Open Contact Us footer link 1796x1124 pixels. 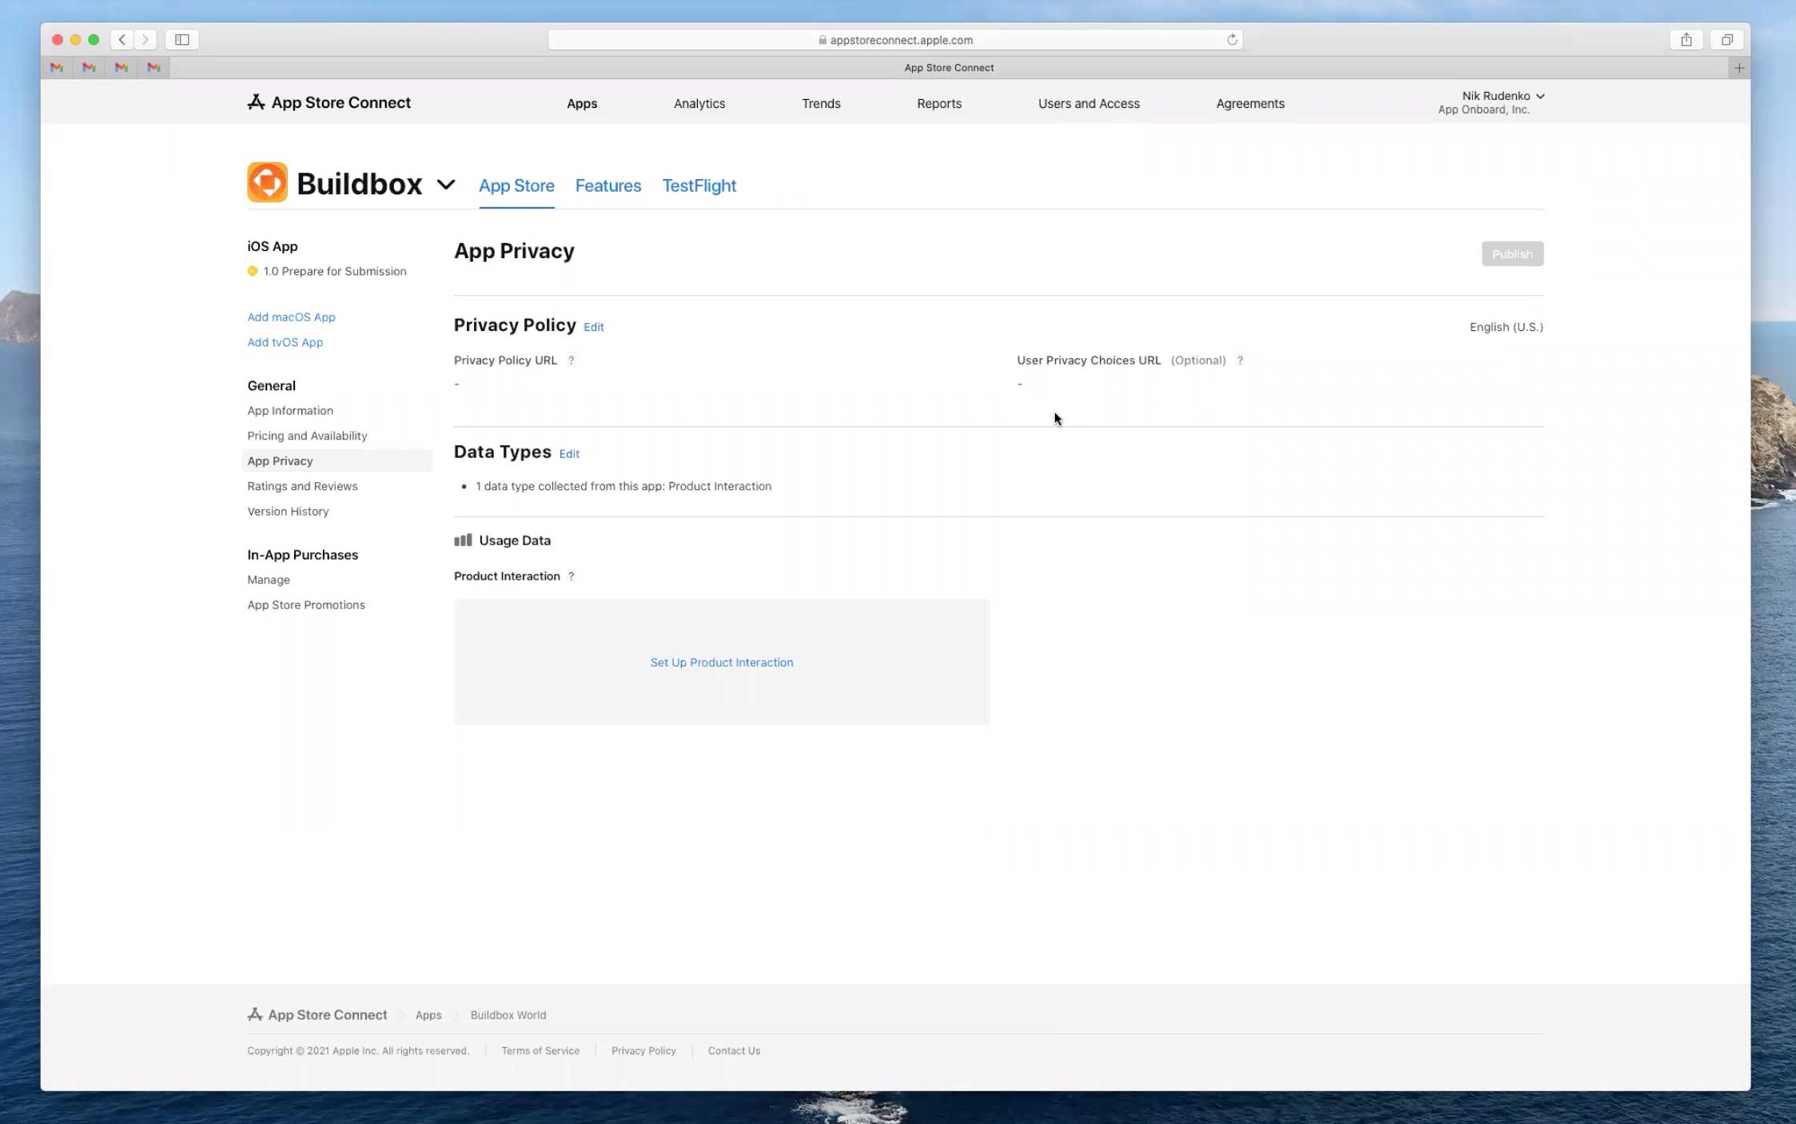pyautogui.click(x=734, y=1051)
